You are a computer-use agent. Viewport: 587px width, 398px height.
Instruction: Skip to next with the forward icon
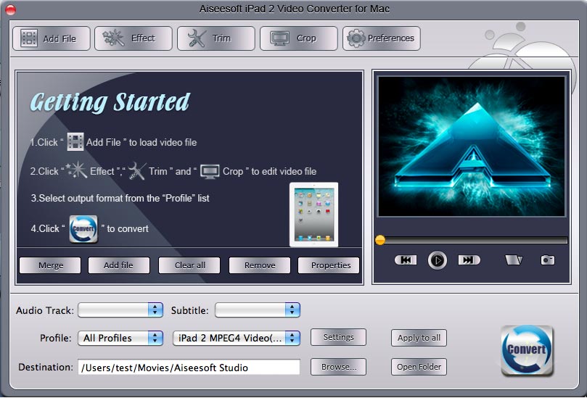click(469, 260)
